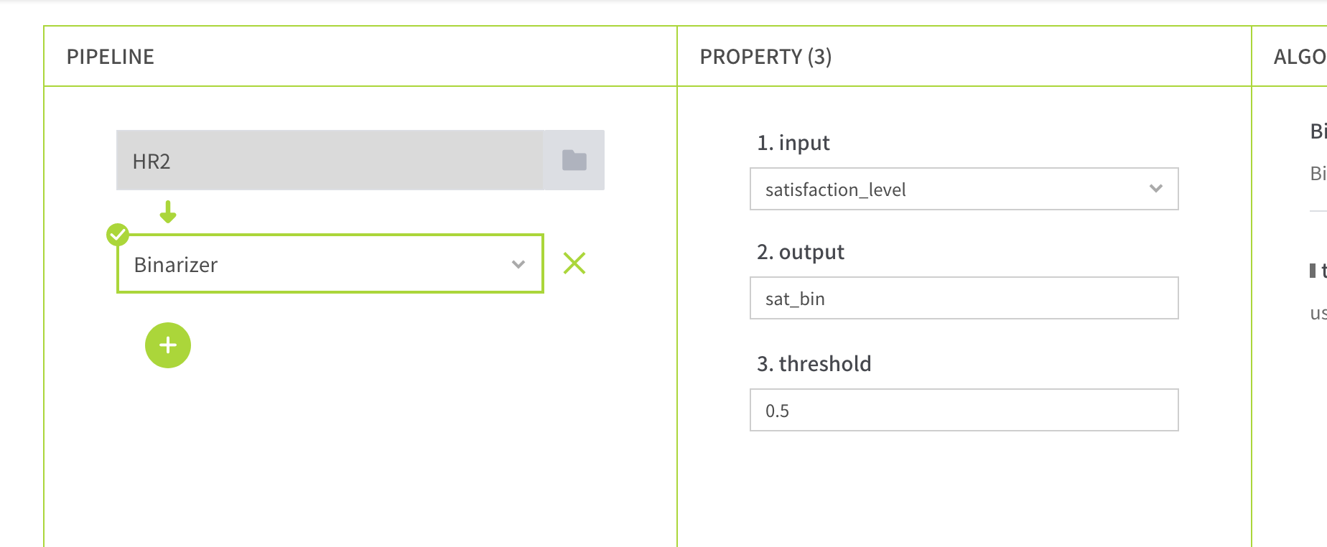Open the input dropdown showing satisfaction_level
Viewport: 1327px width, 547px height.
click(x=964, y=189)
